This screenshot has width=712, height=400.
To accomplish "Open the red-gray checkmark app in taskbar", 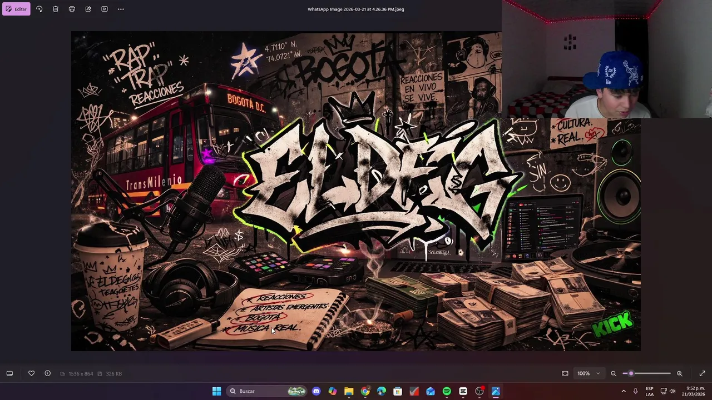I will point(414,391).
